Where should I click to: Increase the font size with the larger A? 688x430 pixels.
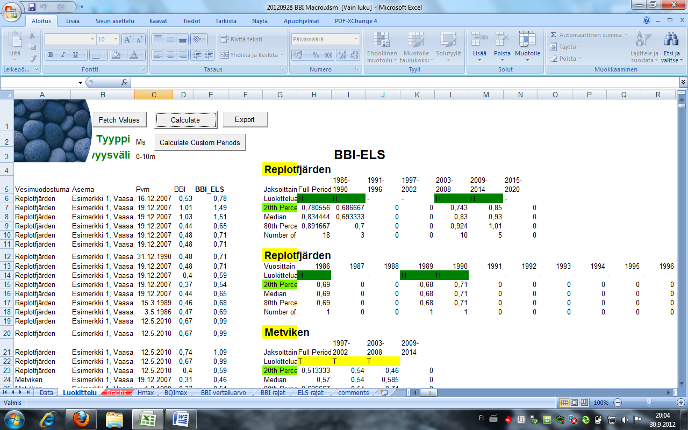point(127,39)
